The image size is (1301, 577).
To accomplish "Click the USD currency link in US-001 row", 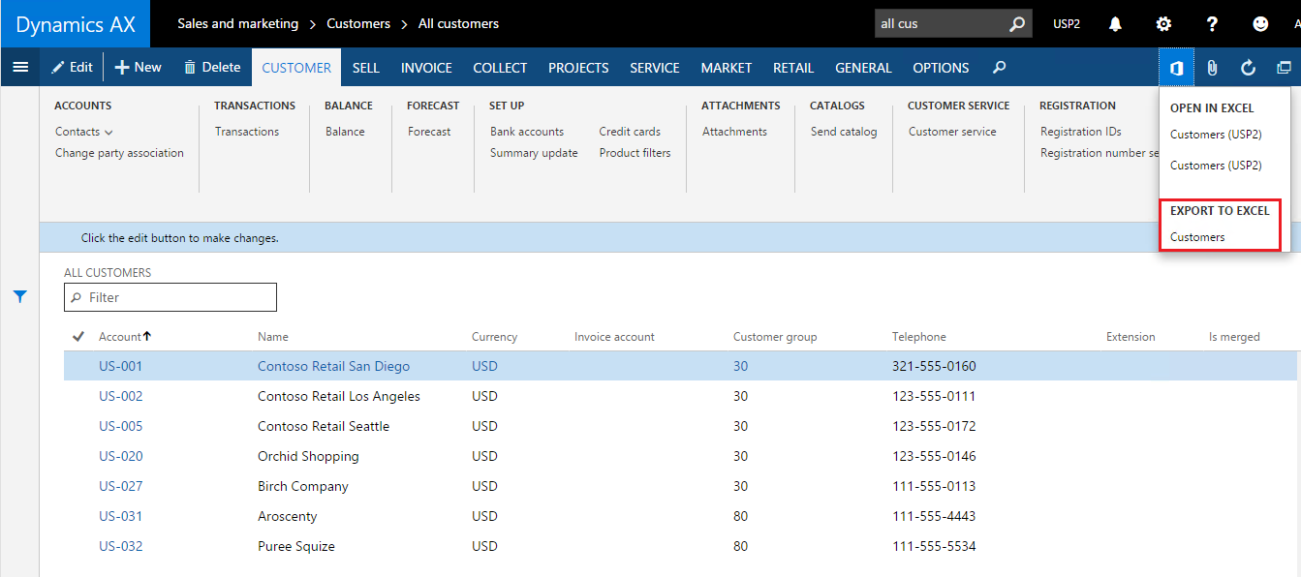I will (x=484, y=366).
